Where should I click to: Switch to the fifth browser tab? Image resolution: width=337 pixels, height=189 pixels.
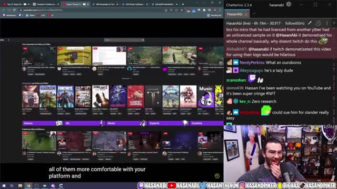pos(134,4)
